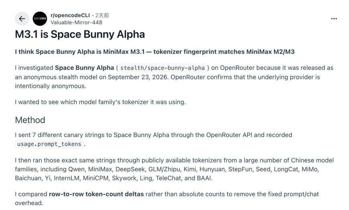349x210 pixels.
Task: Click the Method section heading
Action: click(30, 120)
